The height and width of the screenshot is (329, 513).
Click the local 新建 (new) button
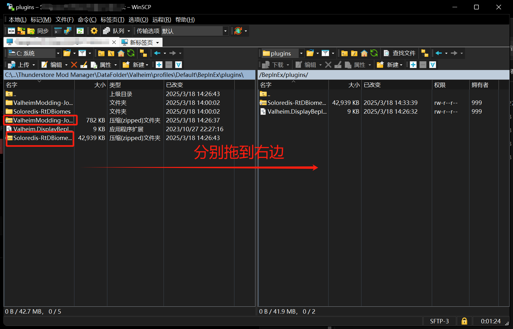135,65
